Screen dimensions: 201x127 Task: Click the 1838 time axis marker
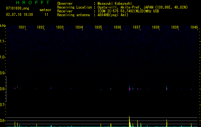pyautogui.click(x=156, y=27)
